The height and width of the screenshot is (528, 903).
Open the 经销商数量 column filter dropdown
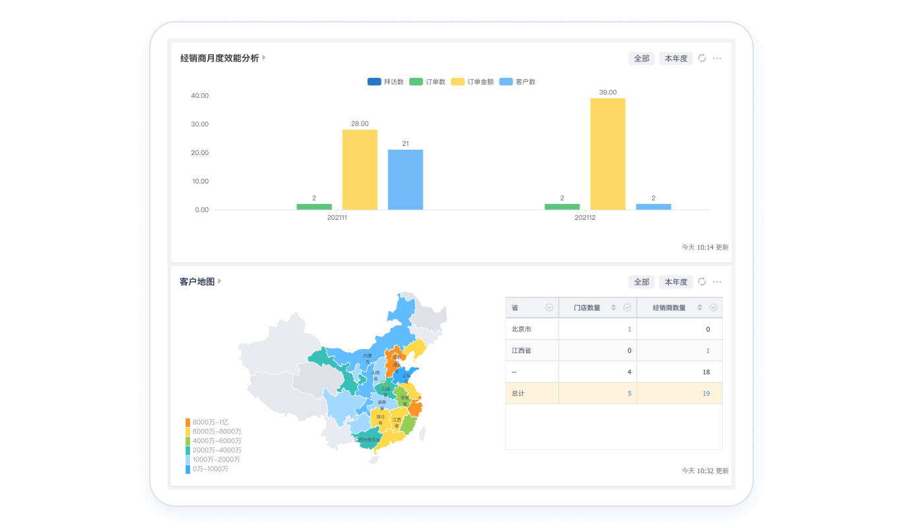coord(714,308)
